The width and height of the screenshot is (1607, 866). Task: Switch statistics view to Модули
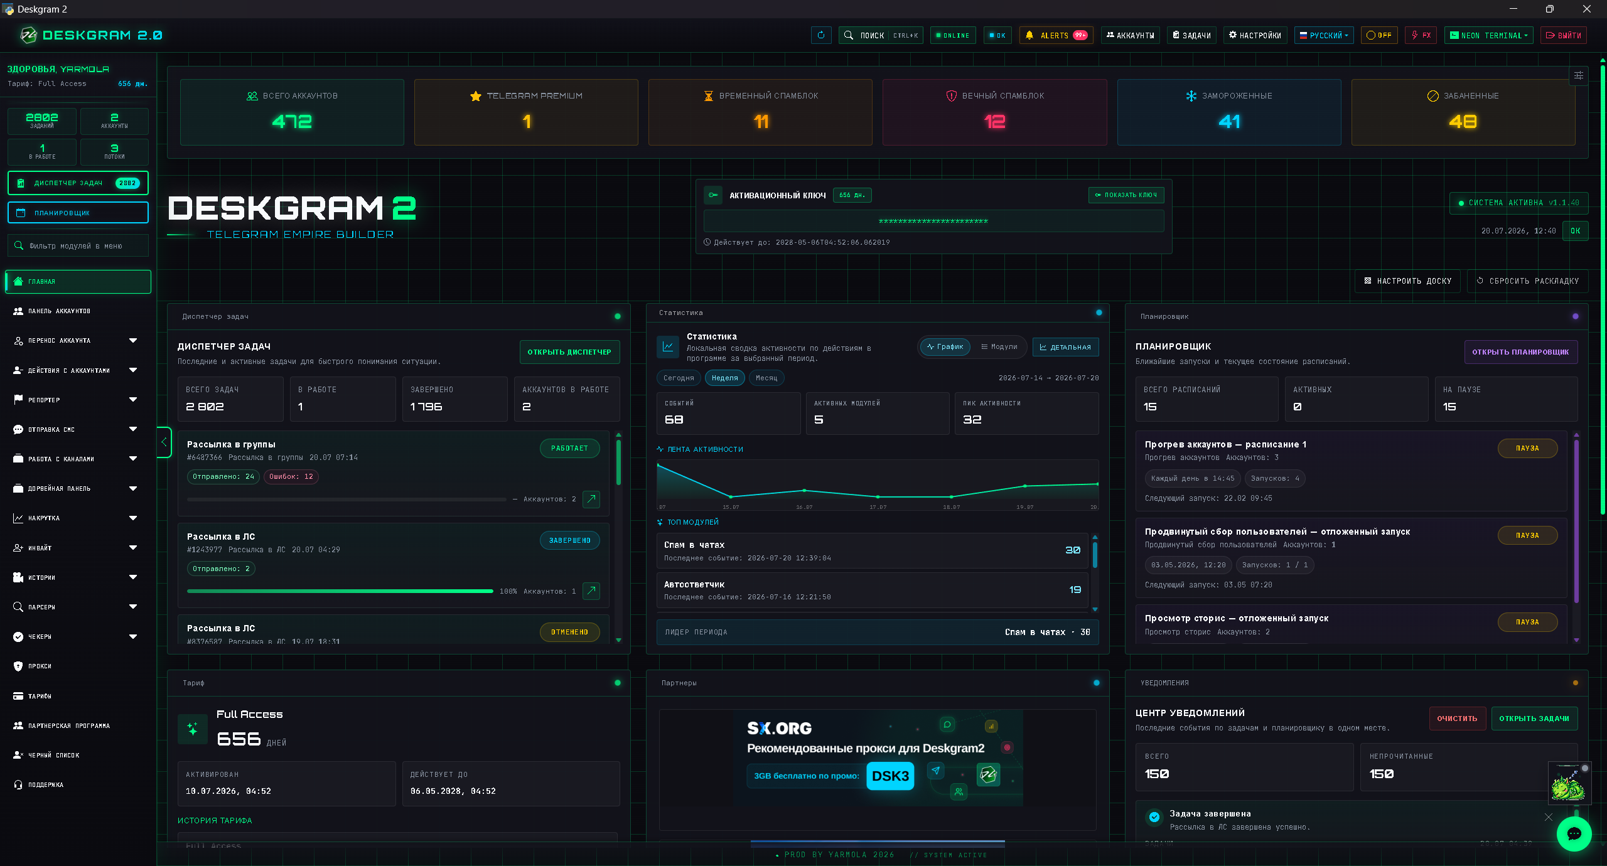(x=999, y=346)
